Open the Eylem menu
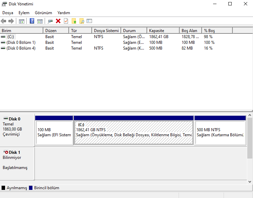This screenshot has width=253, height=198. [x=24, y=13]
